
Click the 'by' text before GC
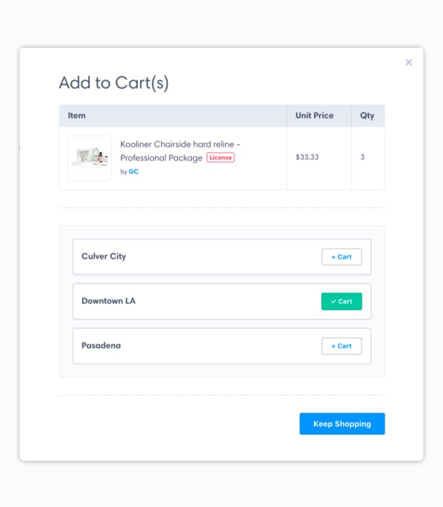tap(123, 172)
